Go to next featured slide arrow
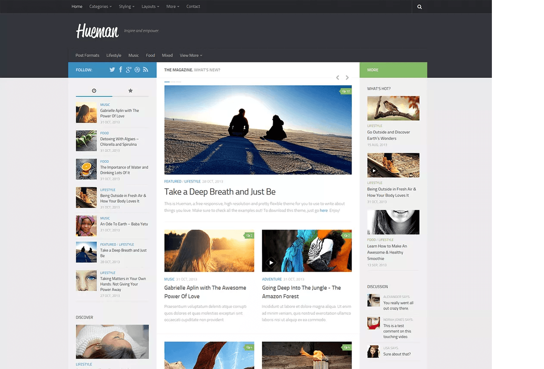 point(347,78)
